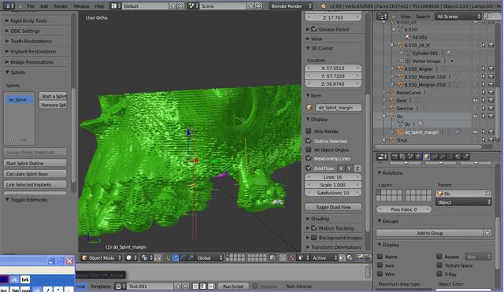Click the wrench modifier icon beside dd_Splint_margin
The height and width of the screenshot is (292, 504).
point(458,131)
